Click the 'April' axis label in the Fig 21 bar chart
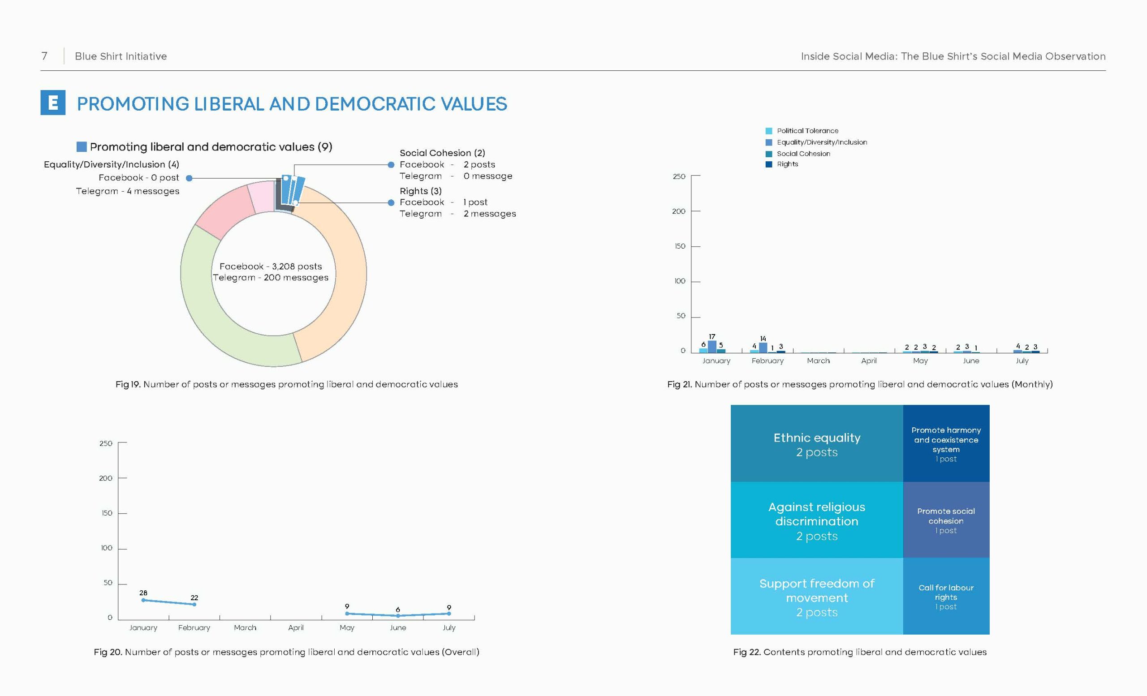The height and width of the screenshot is (696, 1147). (x=869, y=361)
